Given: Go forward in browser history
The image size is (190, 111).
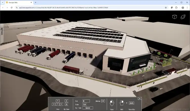Looking at the screenshot, I should (x=7, y=8).
